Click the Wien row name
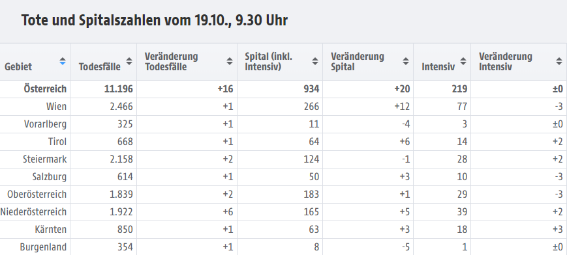This screenshot has width=567, height=255. coord(56,107)
